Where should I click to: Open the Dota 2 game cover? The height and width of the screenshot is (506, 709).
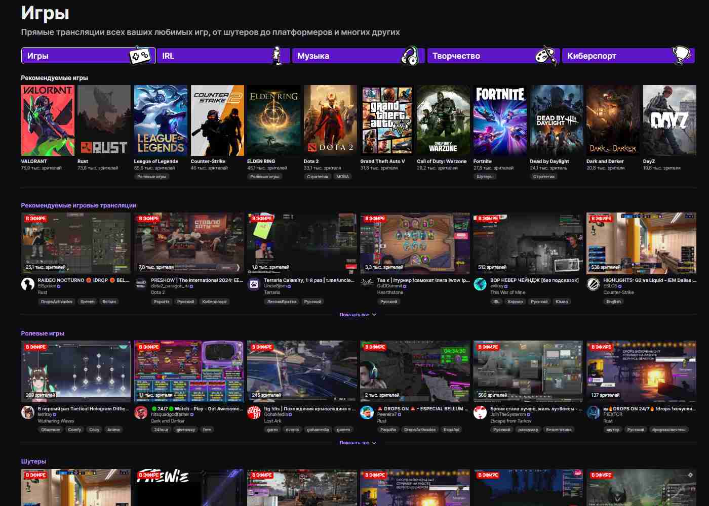pyautogui.click(x=330, y=120)
